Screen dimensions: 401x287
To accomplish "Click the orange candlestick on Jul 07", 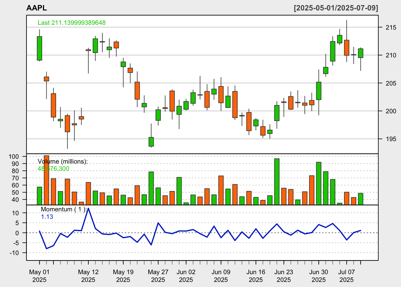I will point(347,48).
